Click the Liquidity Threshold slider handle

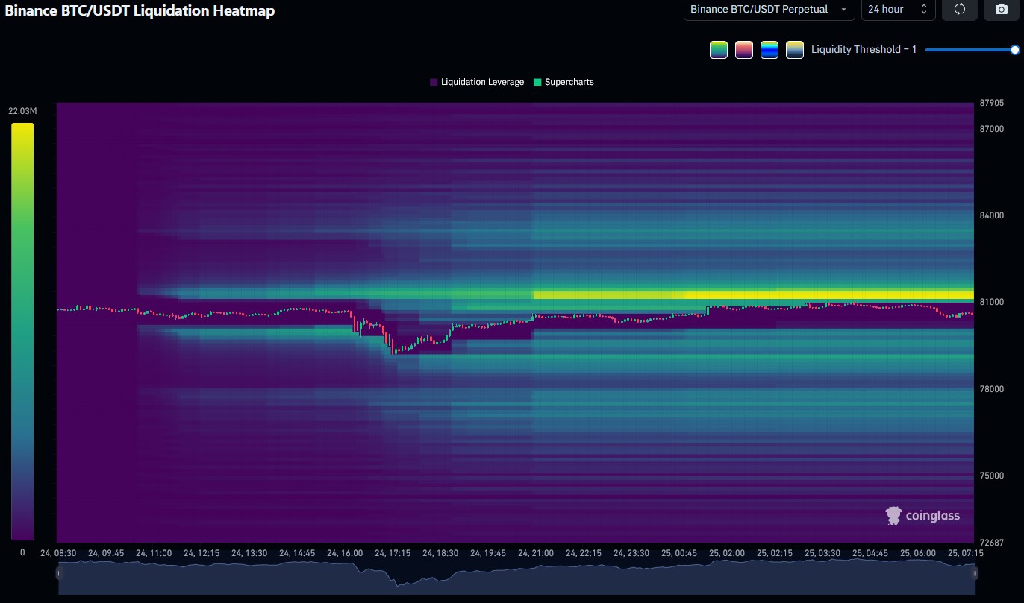coord(1015,50)
